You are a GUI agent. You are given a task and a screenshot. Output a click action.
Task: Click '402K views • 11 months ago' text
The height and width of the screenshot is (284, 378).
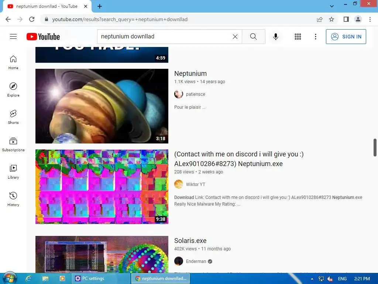tap(202, 248)
